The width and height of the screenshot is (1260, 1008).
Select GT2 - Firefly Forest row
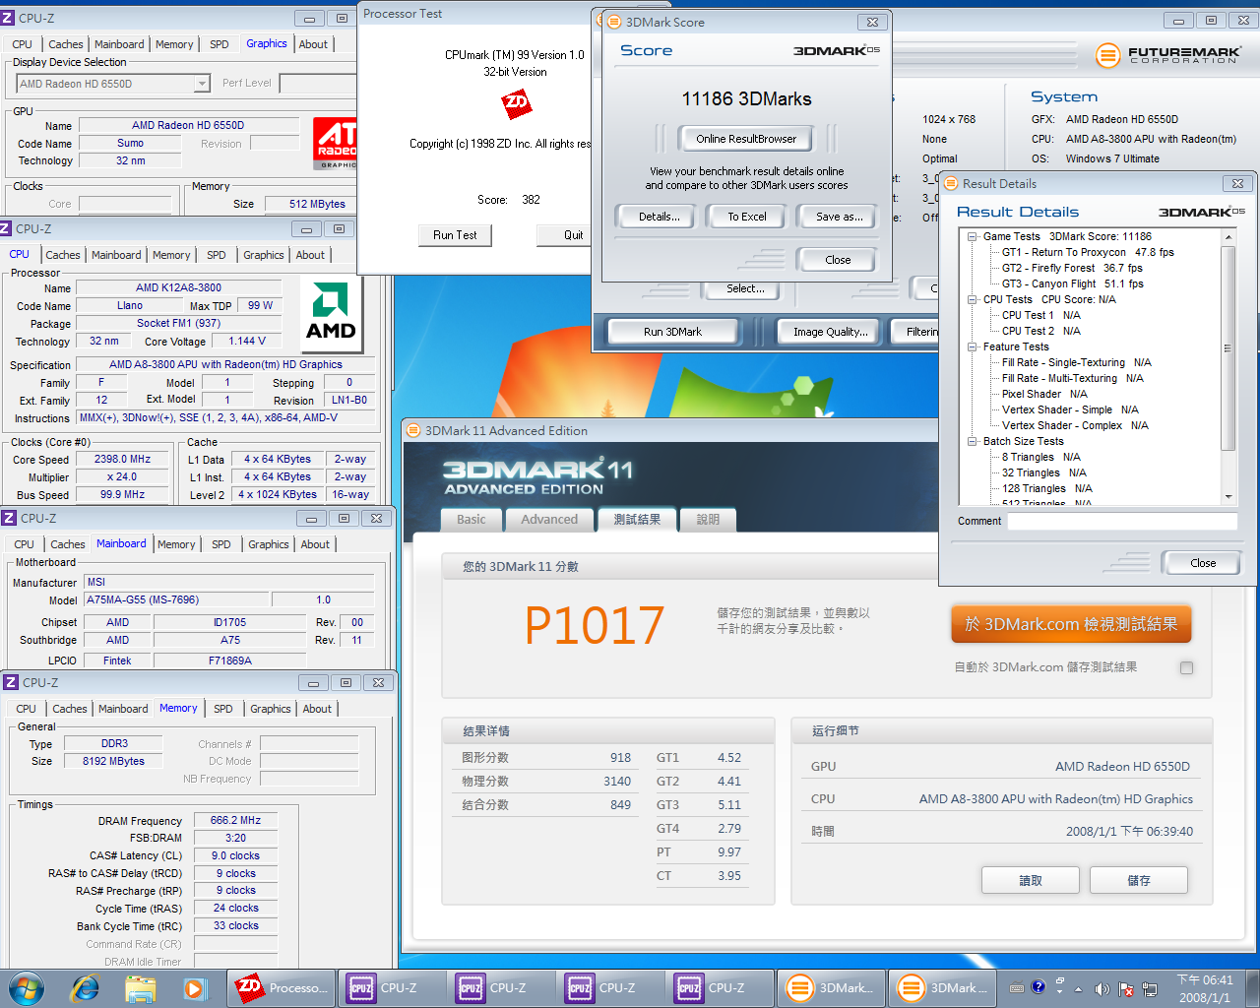[x=1072, y=268]
